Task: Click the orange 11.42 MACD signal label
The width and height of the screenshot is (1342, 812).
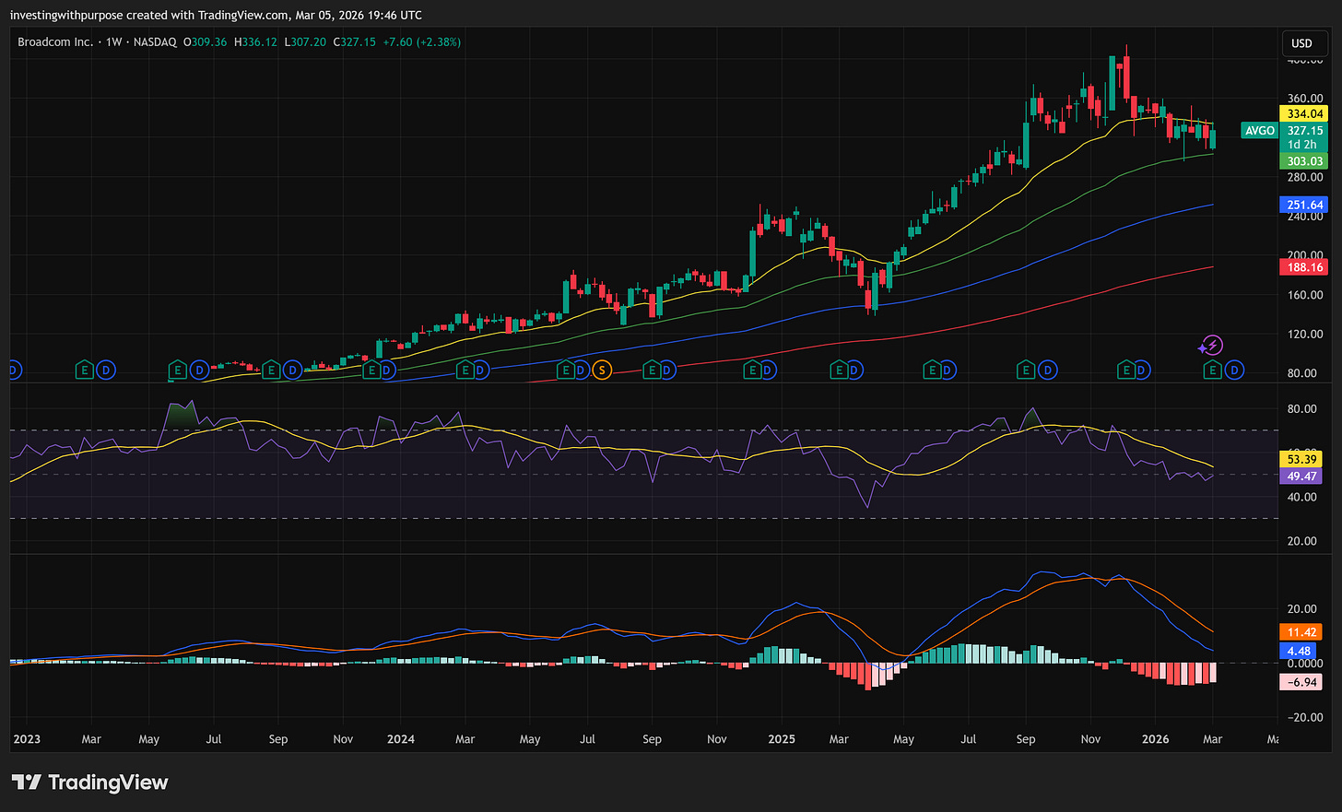Action: 1301,632
